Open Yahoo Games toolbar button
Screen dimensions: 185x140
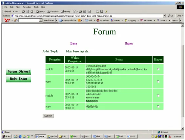click(115, 20)
